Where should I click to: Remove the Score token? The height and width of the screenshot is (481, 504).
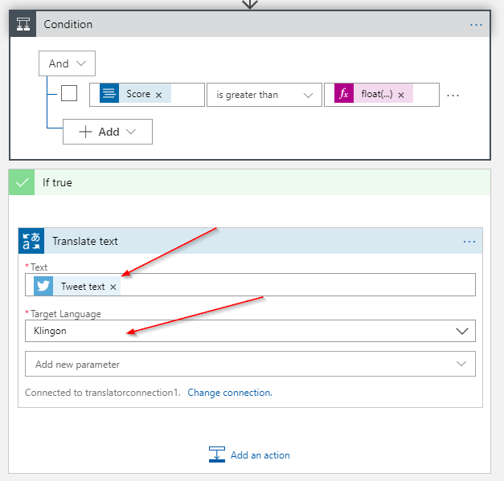158,95
